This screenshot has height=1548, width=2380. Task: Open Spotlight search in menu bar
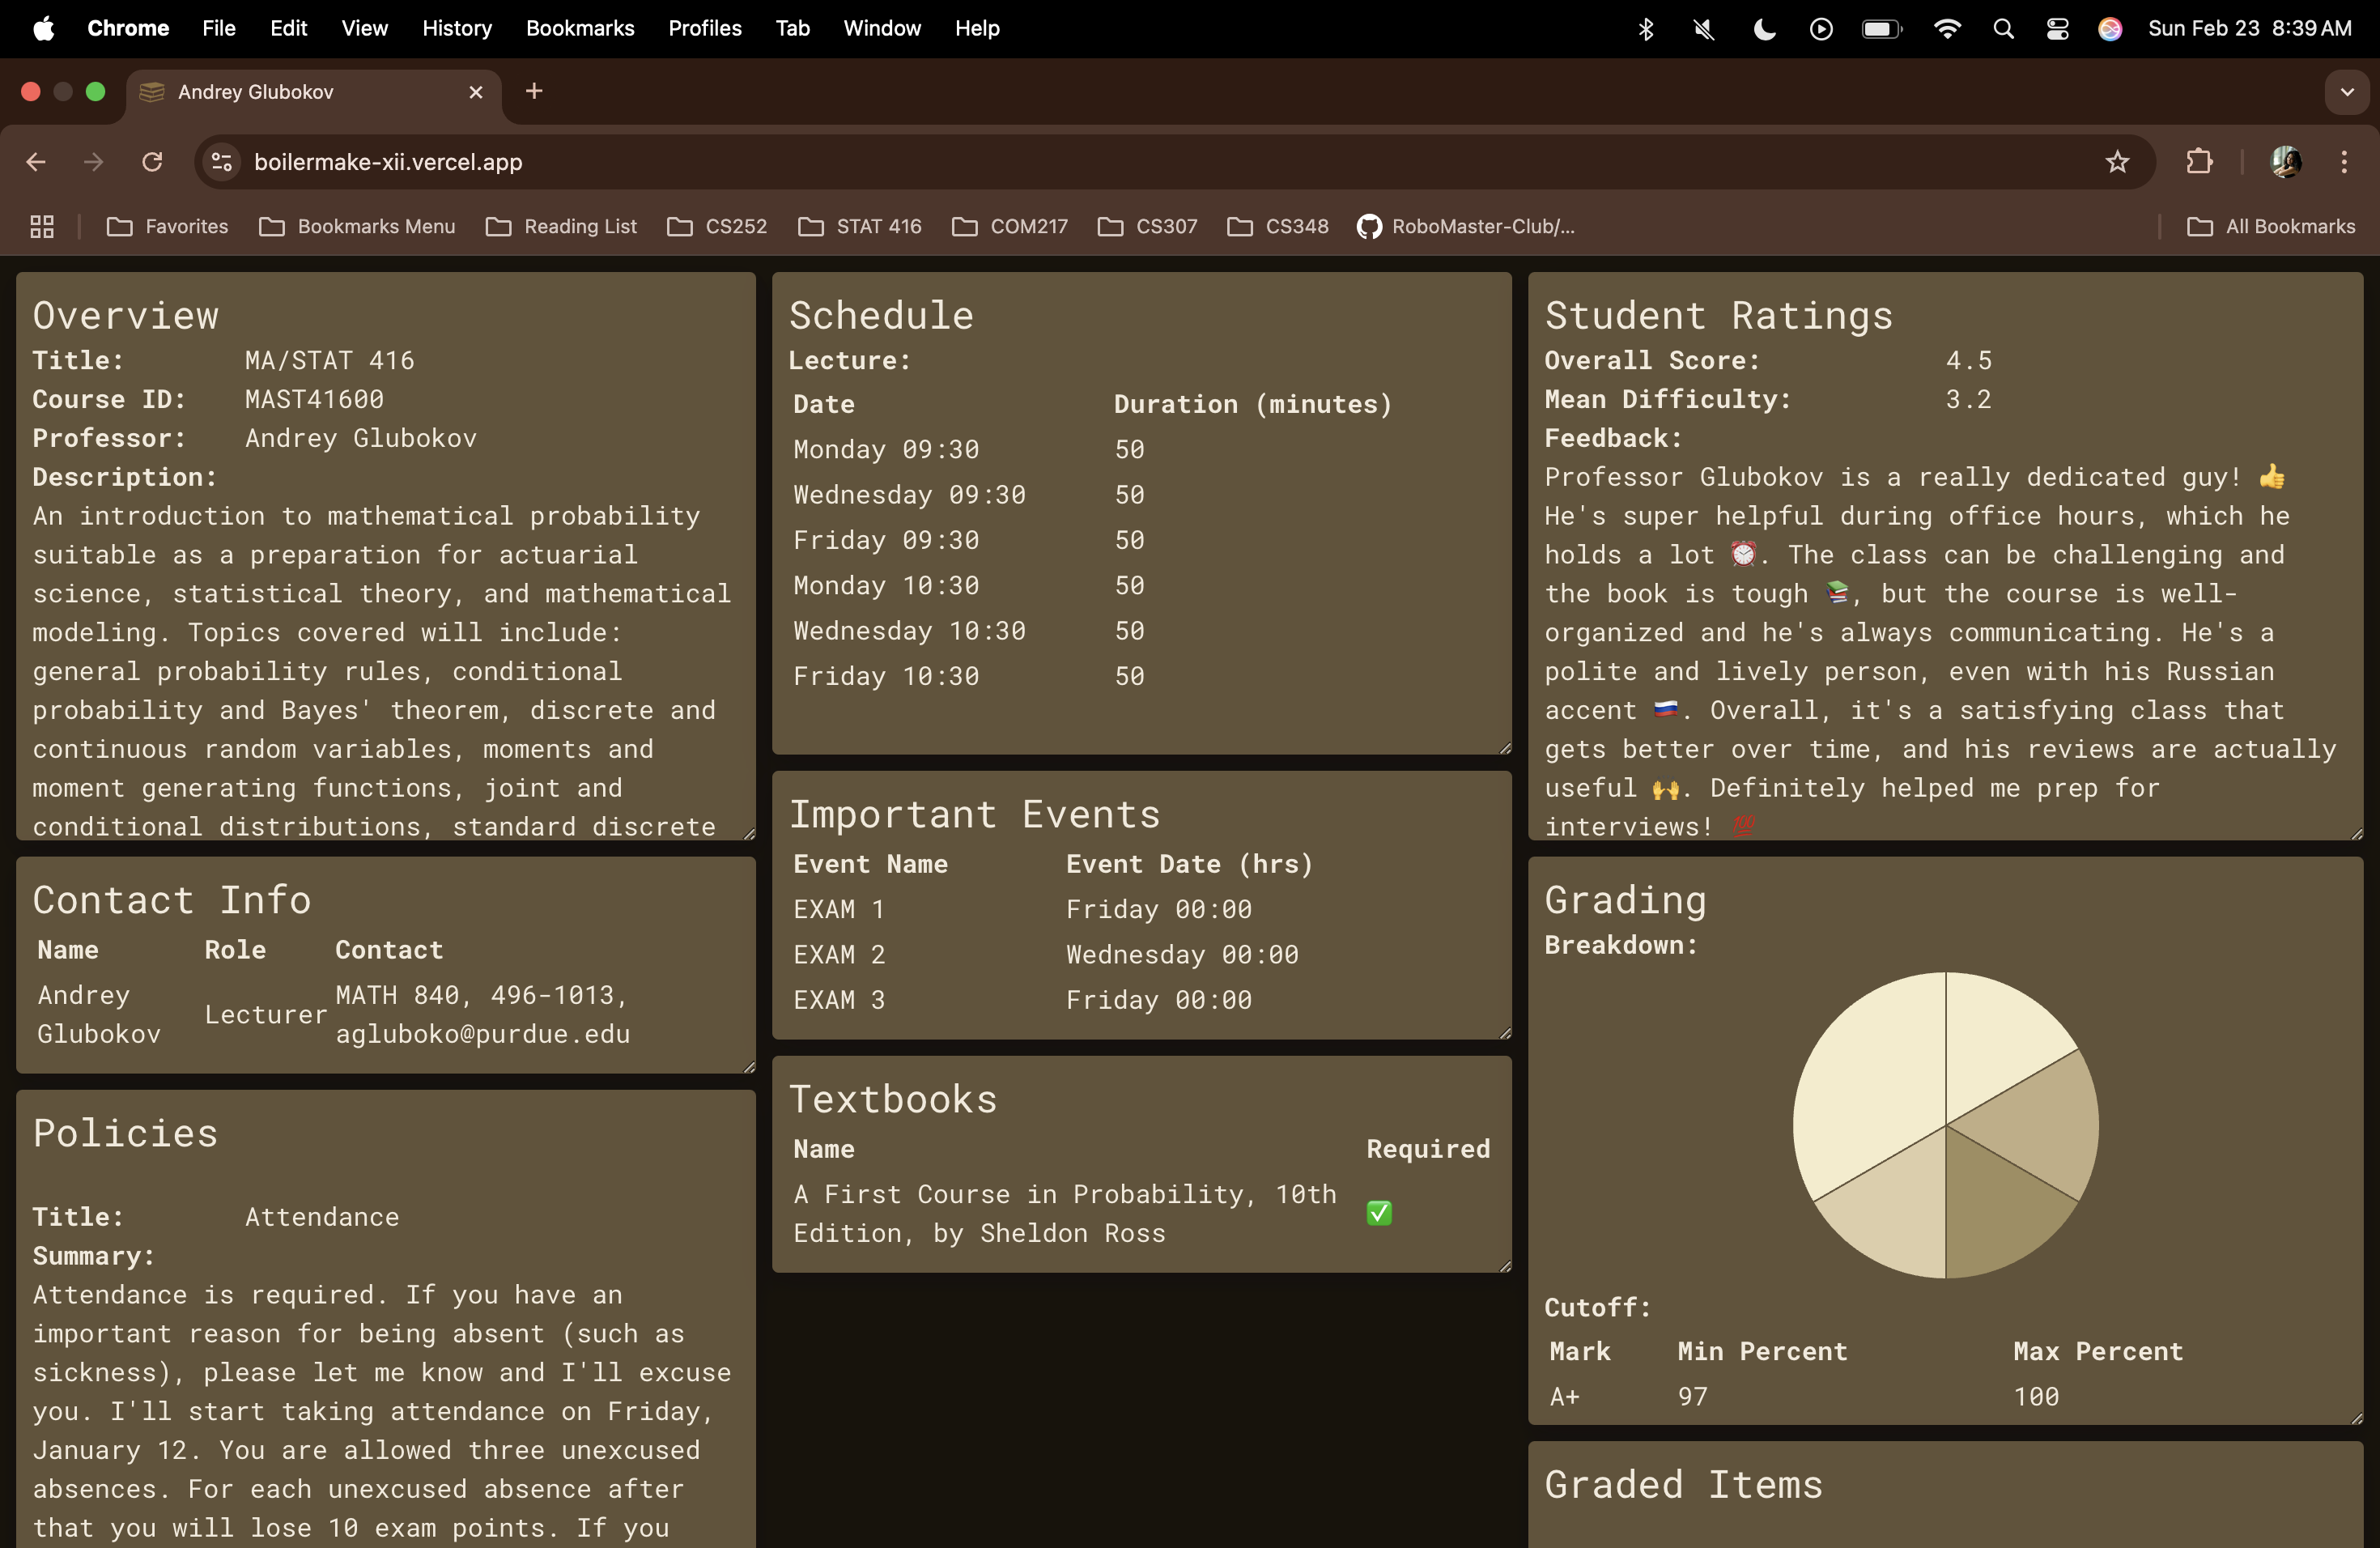[x=2003, y=29]
